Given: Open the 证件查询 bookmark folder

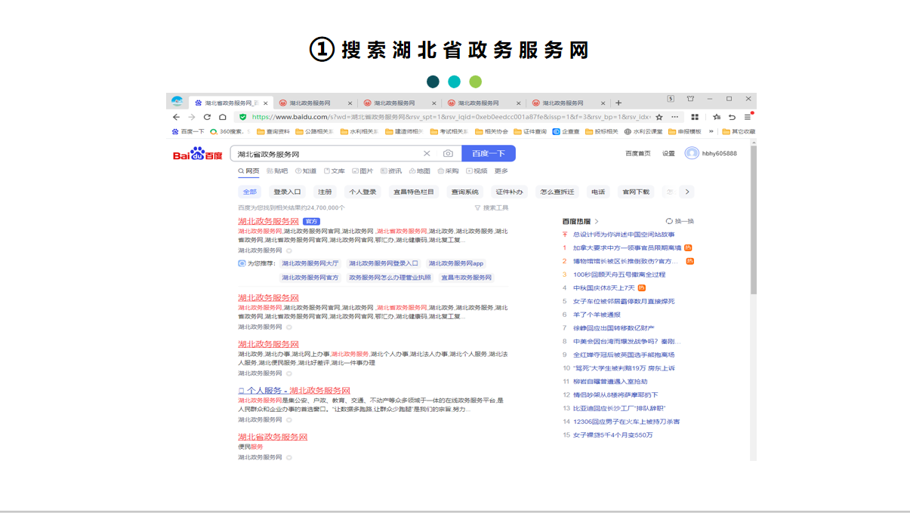Looking at the screenshot, I should pos(530,131).
